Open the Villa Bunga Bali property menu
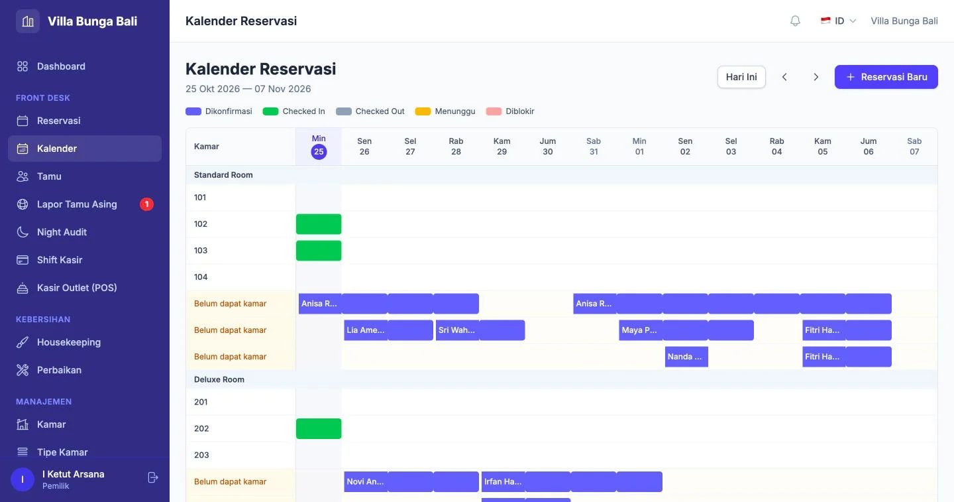The image size is (954, 502). click(904, 21)
